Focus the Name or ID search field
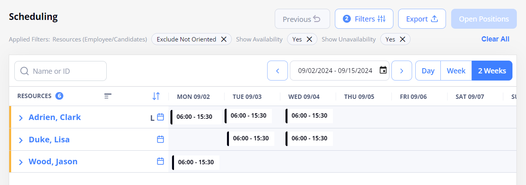This screenshot has width=526, height=185. pos(61,71)
